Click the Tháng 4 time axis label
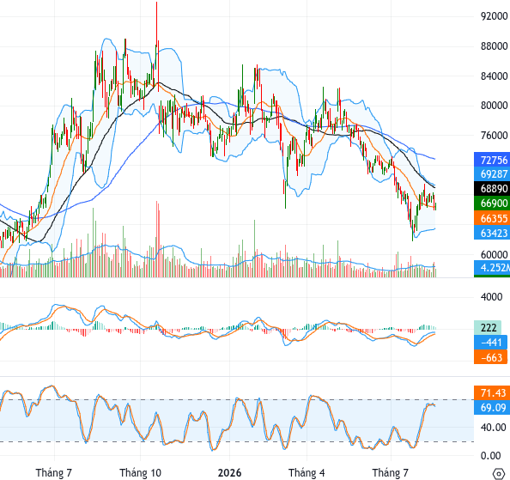510x480 pixels. click(x=307, y=472)
